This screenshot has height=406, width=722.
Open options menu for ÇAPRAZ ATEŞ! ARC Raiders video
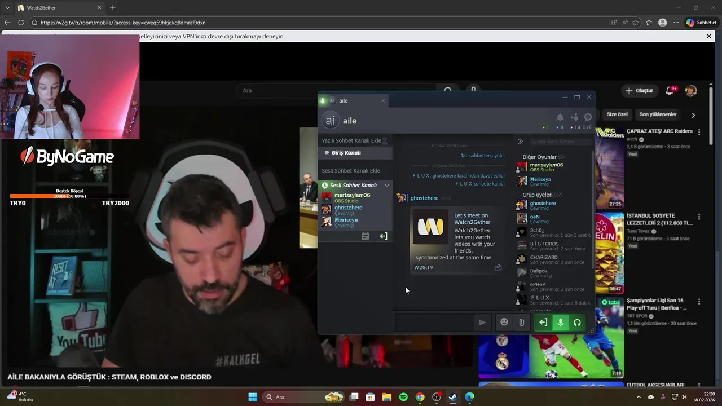click(x=699, y=132)
